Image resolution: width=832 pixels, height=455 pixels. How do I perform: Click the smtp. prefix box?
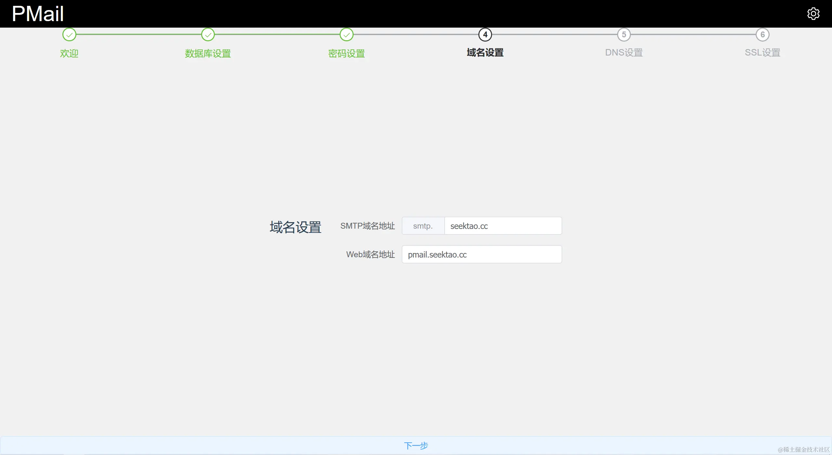pos(422,226)
